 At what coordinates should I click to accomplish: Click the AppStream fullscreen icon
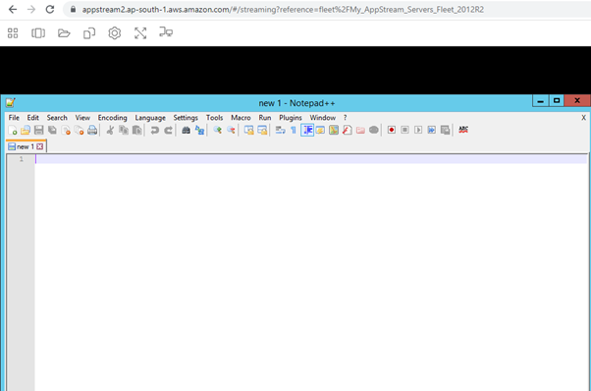[x=140, y=33]
